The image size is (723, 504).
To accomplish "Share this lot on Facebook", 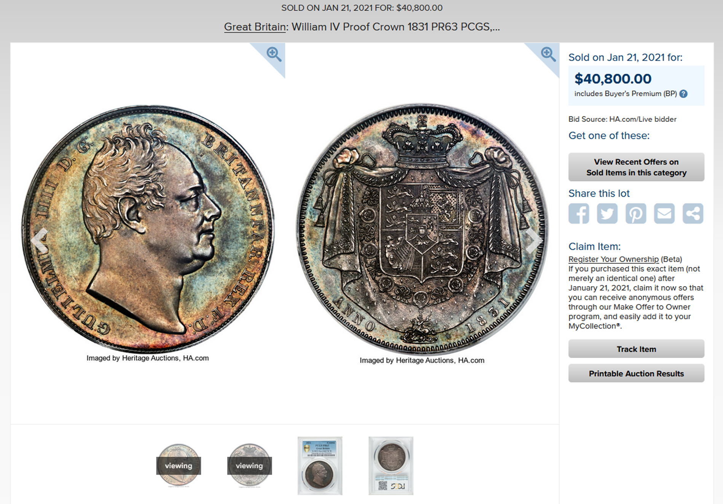I will [579, 213].
